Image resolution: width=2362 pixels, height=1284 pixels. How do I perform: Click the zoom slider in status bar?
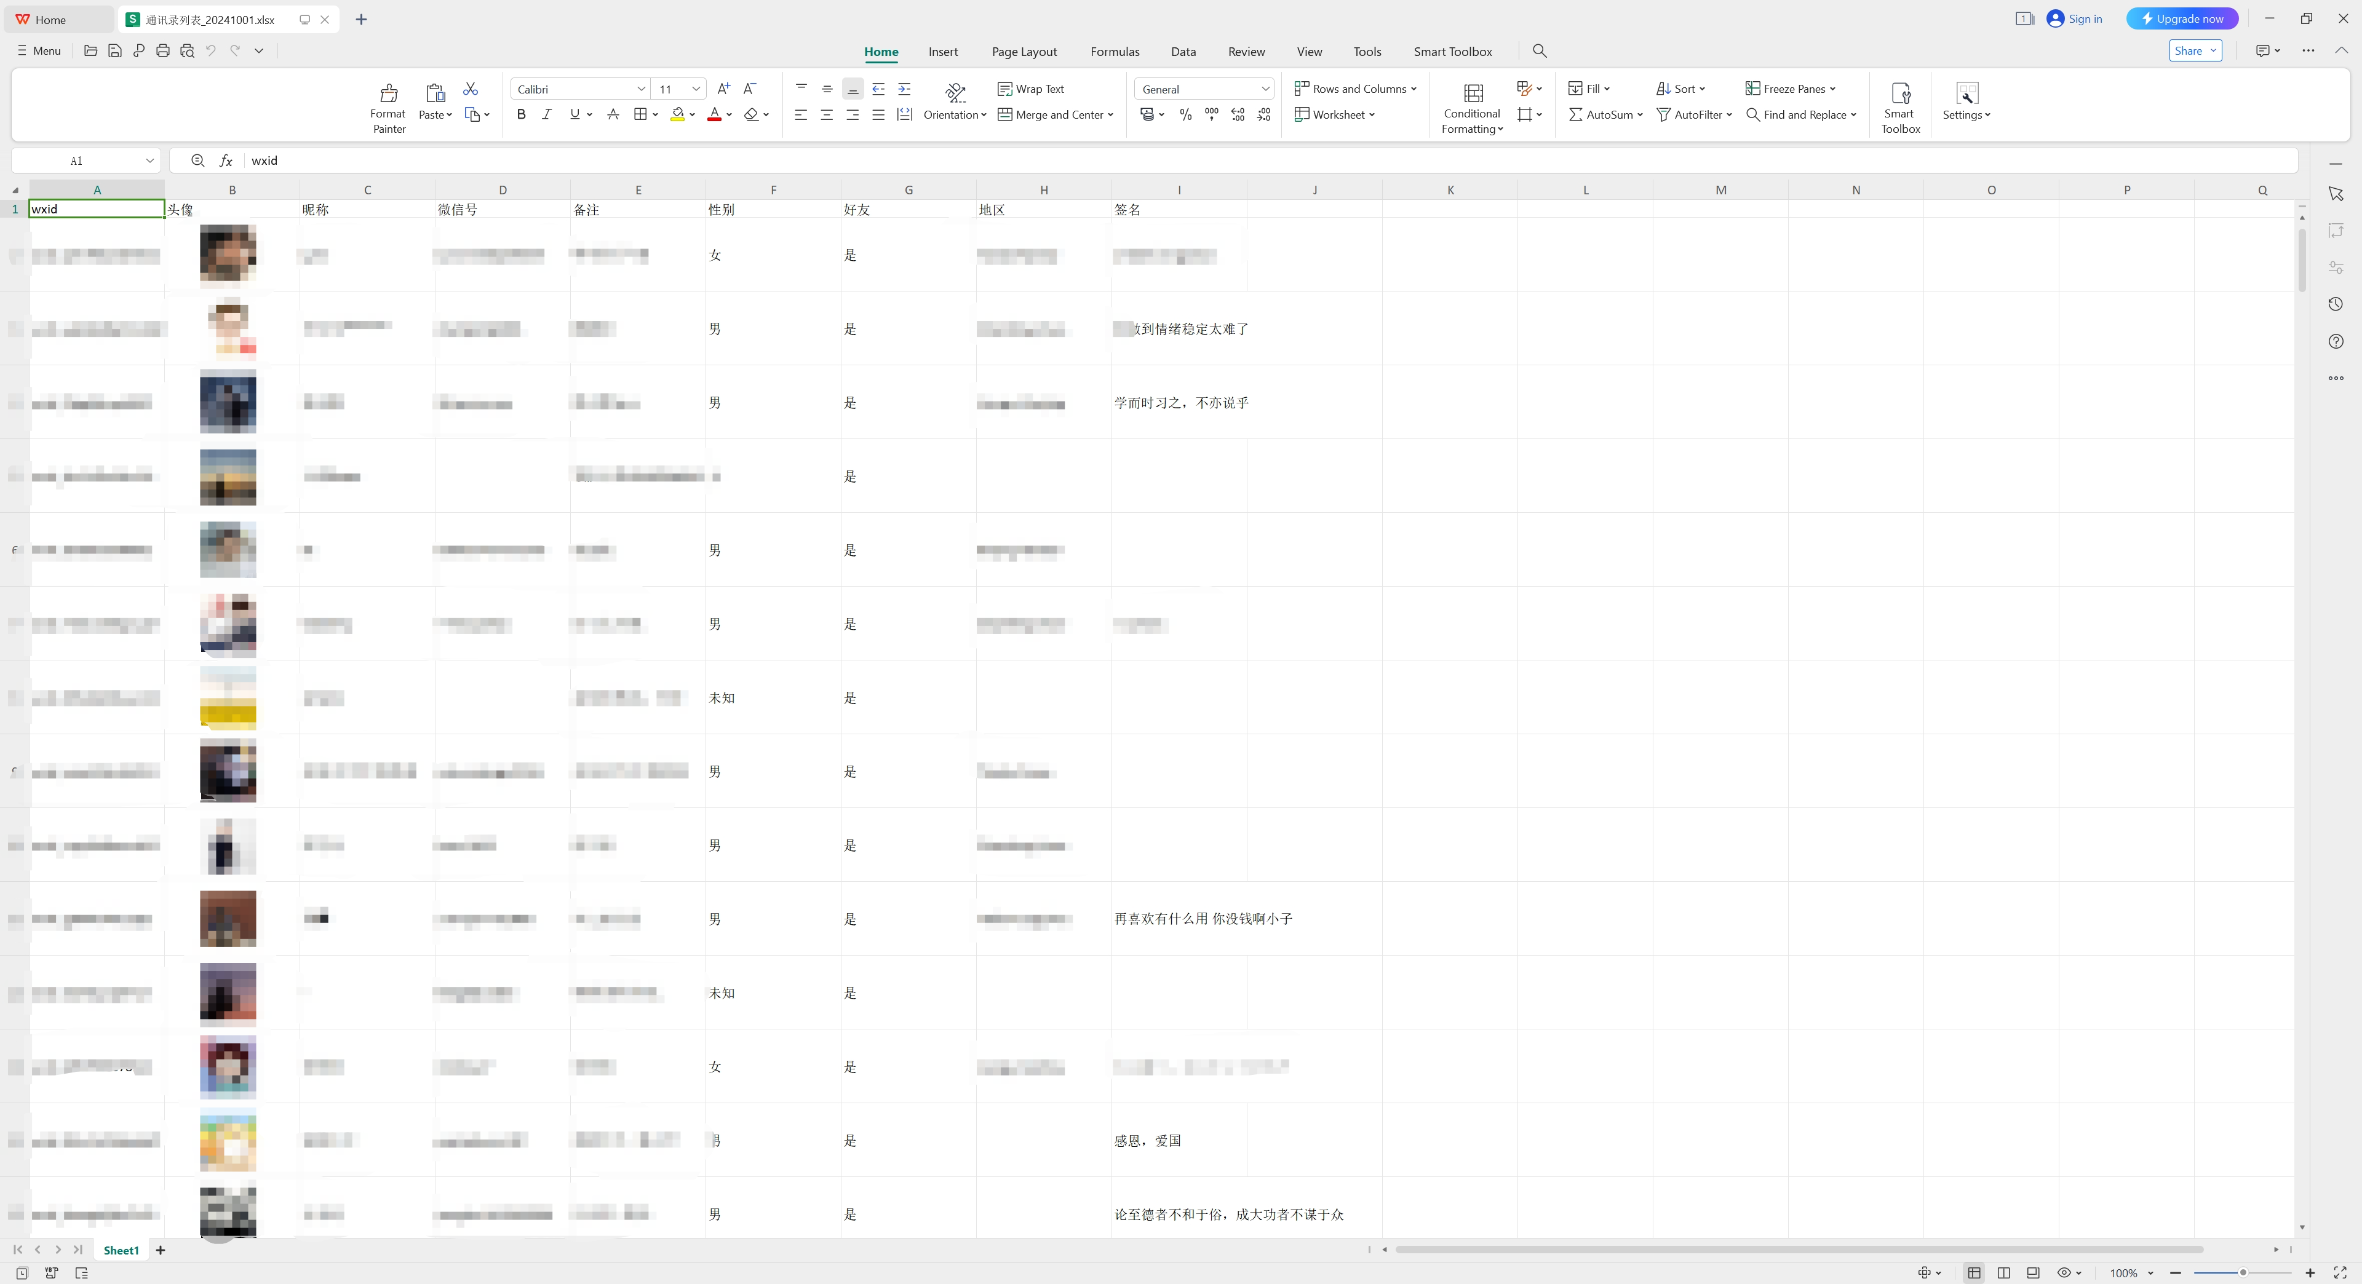[2242, 1273]
